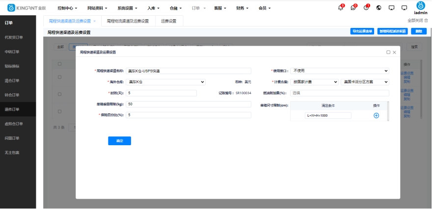
Task: Click the 单箱重量限制(kg) input field
Action: click(189, 104)
